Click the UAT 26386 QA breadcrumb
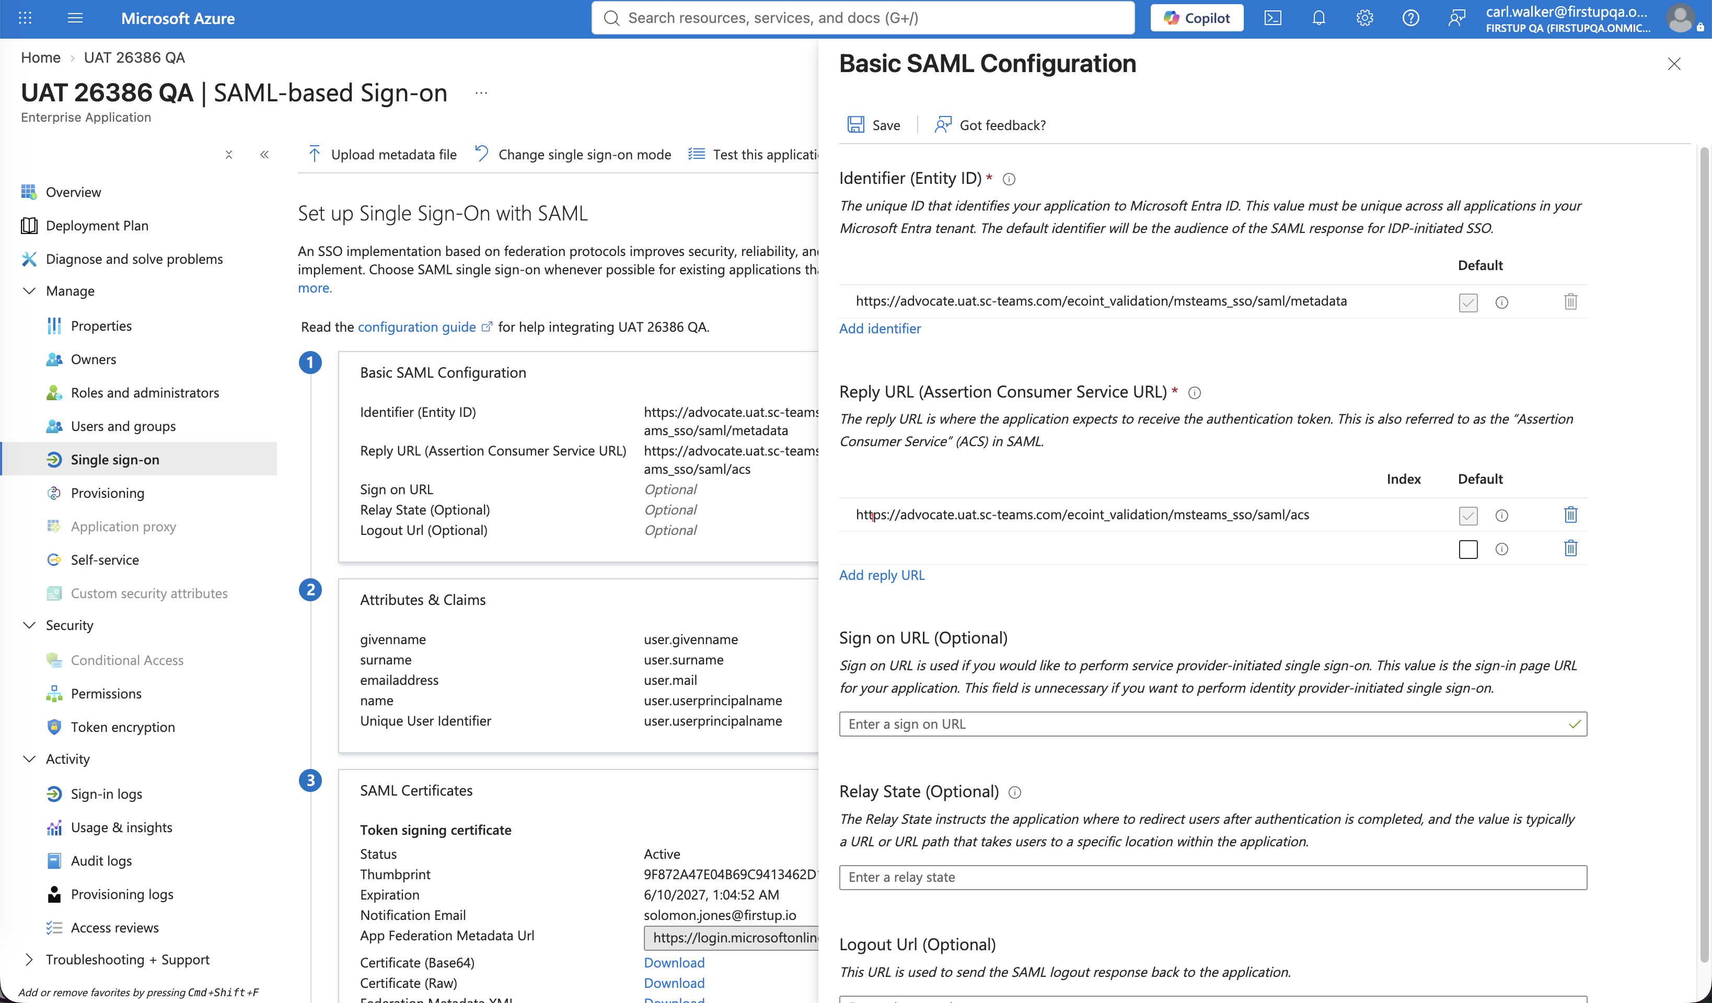1712x1003 pixels. pos(134,57)
